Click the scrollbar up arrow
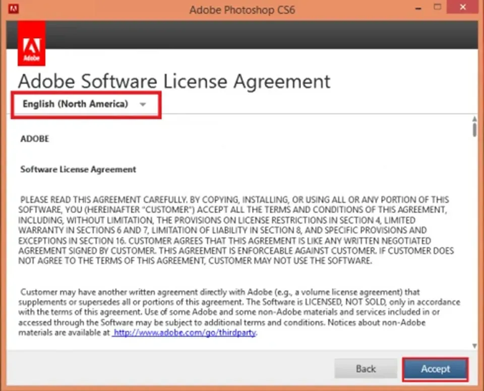484x391 pixels. (474, 119)
